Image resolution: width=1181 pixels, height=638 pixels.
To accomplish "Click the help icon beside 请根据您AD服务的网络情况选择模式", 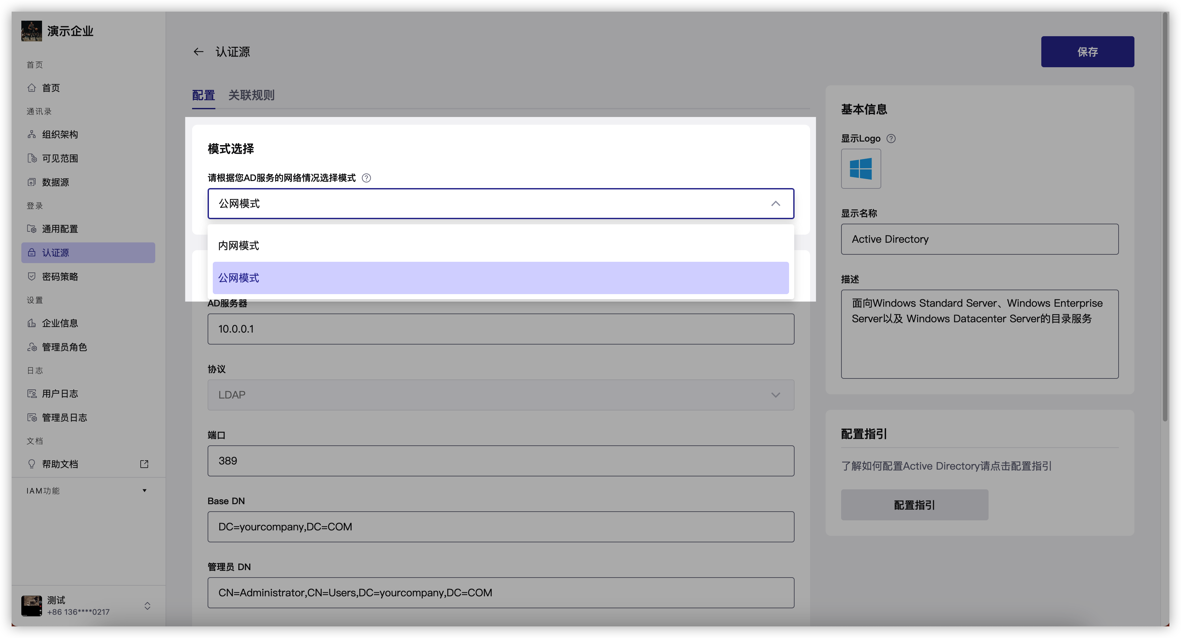I will (x=366, y=178).
